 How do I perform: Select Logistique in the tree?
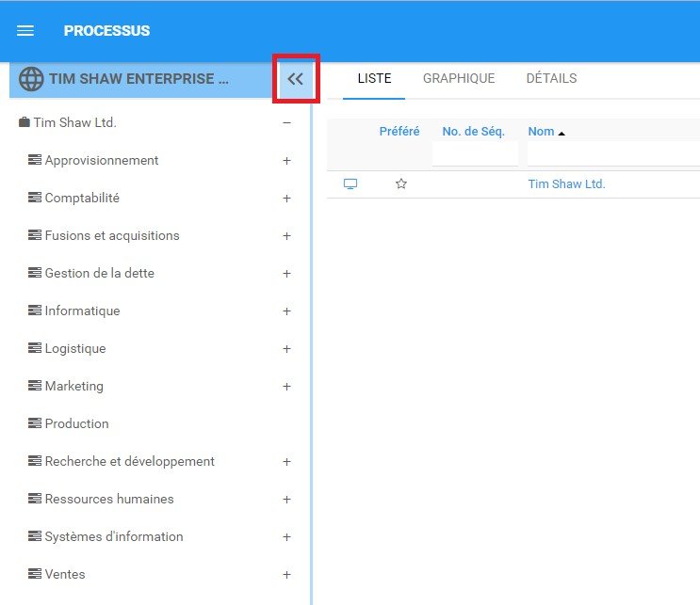coord(75,348)
